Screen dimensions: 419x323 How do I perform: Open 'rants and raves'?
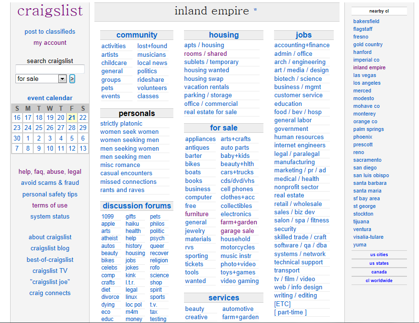pyautogui.click(x=122, y=190)
